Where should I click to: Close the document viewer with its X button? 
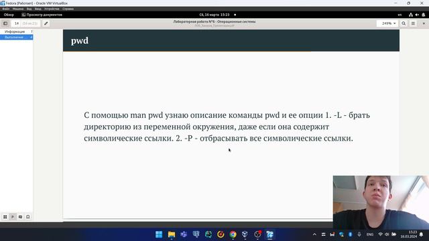click(x=424, y=23)
